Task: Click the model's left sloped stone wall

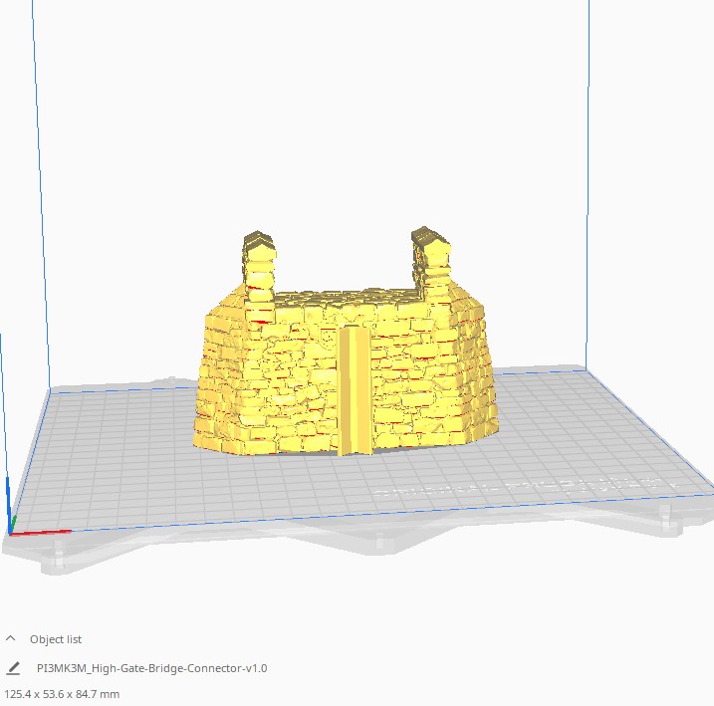Action: (229, 378)
